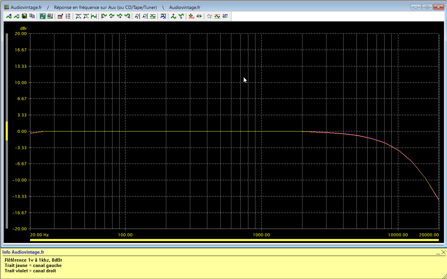Click the '20.00 Hz' X-axis label
The width and height of the screenshot is (447, 279).
[x=40, y=235]
